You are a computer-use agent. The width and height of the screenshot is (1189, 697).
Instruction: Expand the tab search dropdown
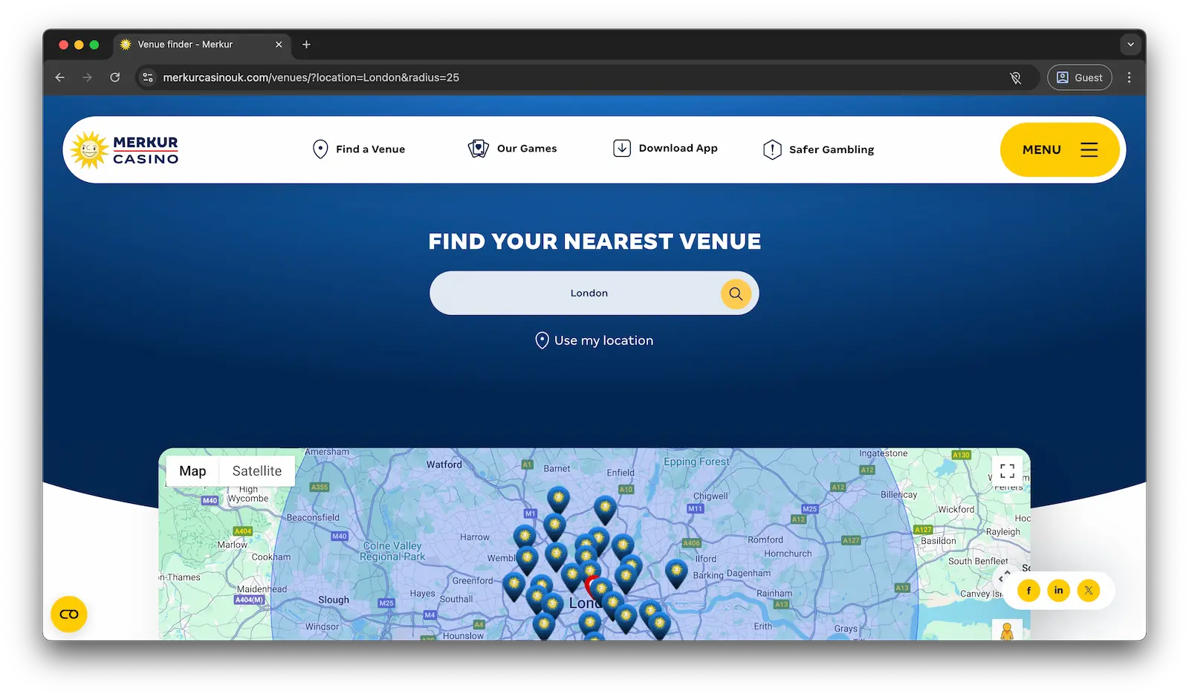click(1130, 45)
